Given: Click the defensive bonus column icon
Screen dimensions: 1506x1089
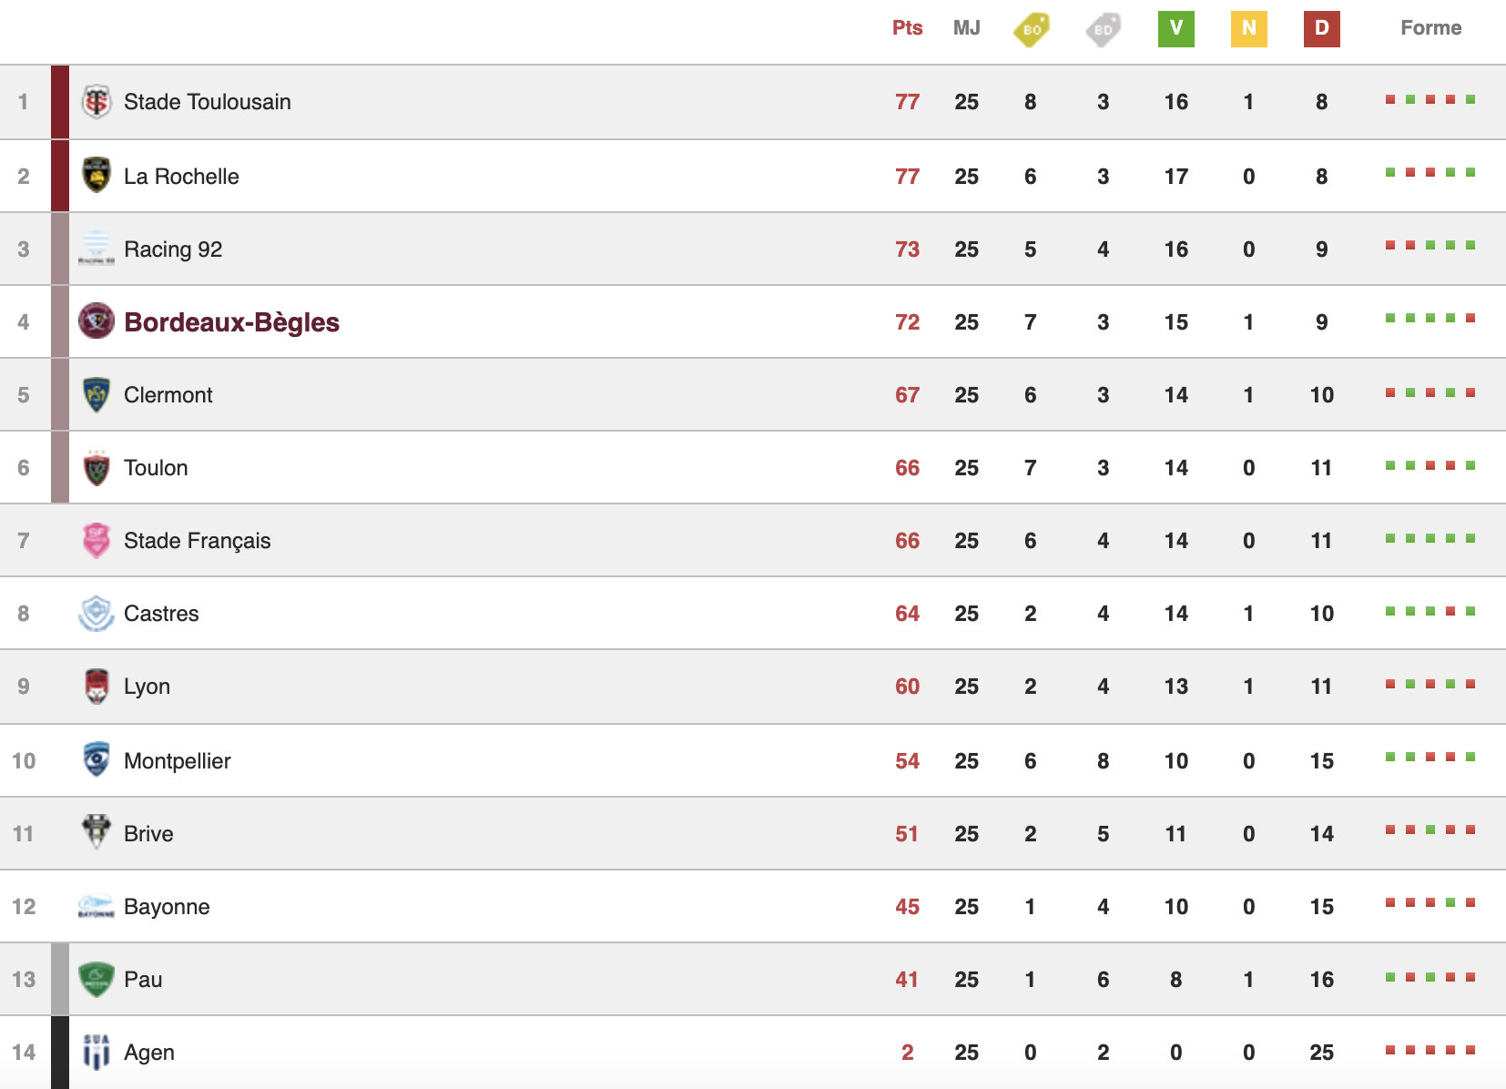Looking at the screenshot, I should [1103, 29].
